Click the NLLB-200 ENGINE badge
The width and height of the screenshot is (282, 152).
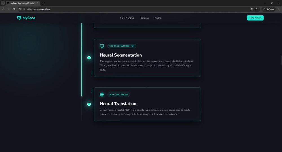[119, 95]
